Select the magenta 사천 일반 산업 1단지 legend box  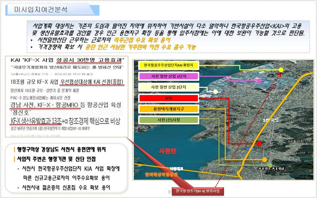click(168, 76)
